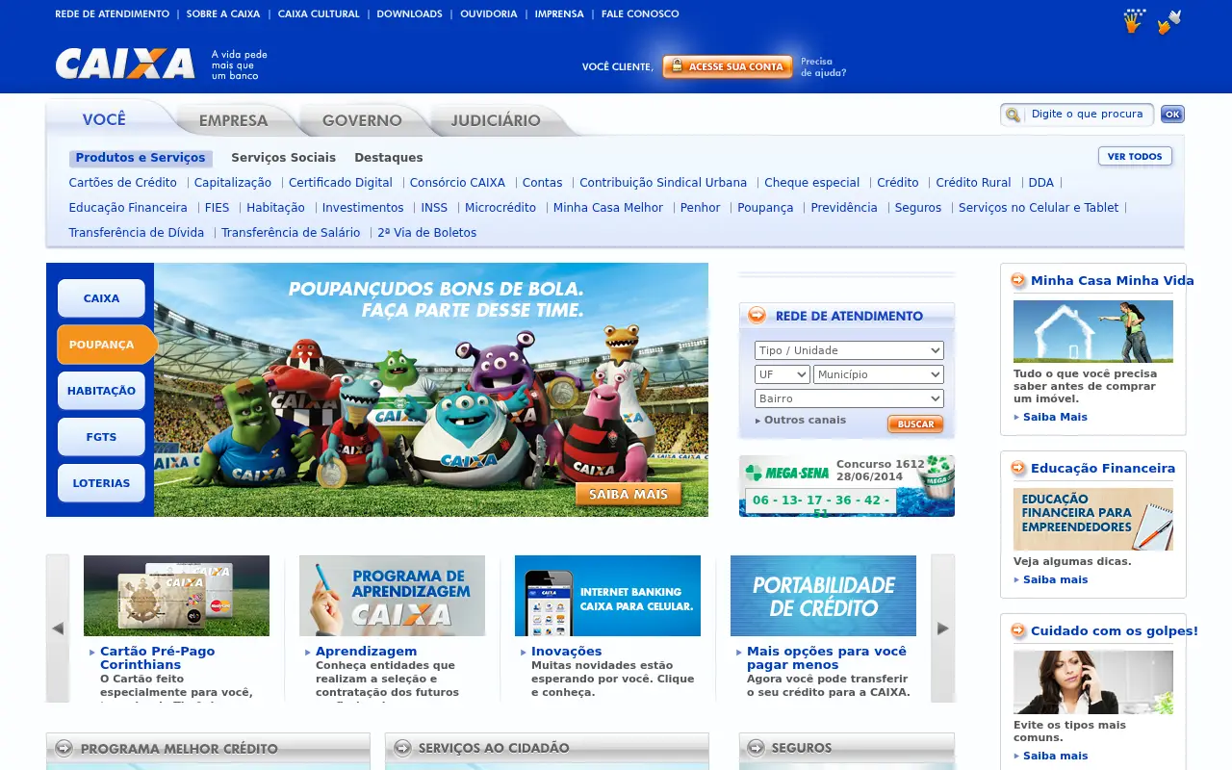1232x770 pixels.
Task: Open 2ª Via de Boletos link
Action: coord(427,233)
